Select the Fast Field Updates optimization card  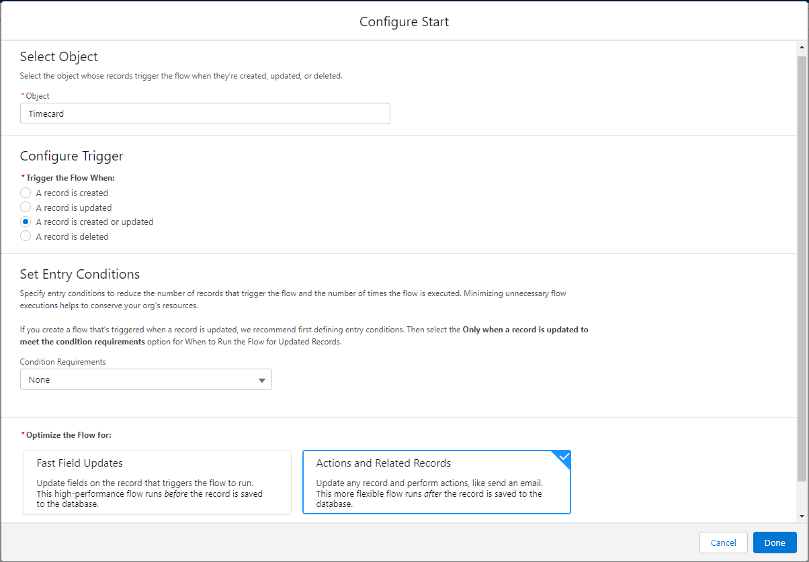click(157, 482)
